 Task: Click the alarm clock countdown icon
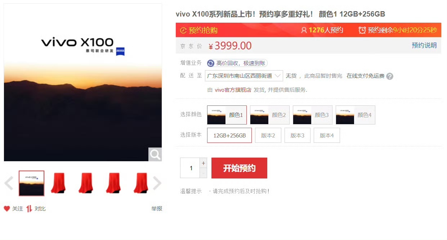click(362, 30)
